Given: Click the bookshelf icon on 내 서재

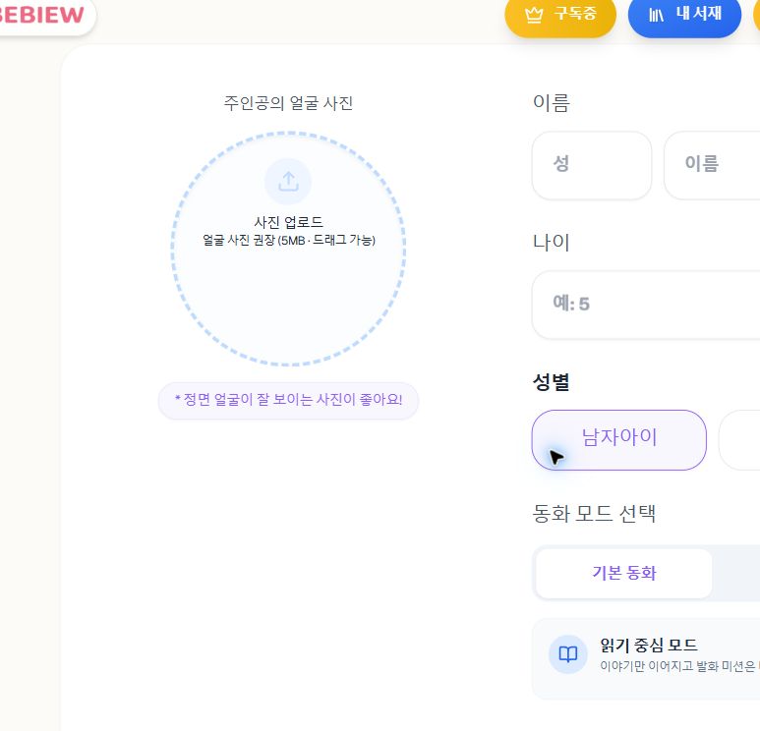Looking at the screenshot, I should 656,15.
